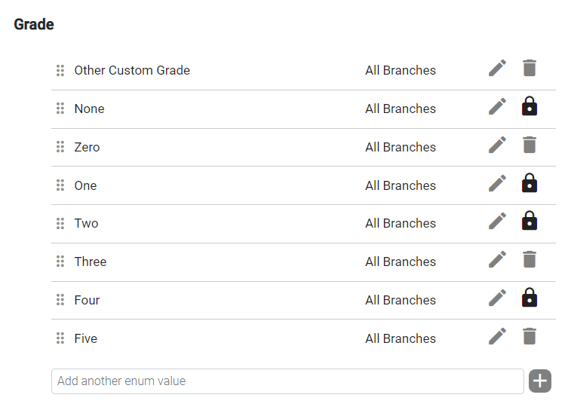
Task: Delete the Five enum value
Action: pos(530,336)
